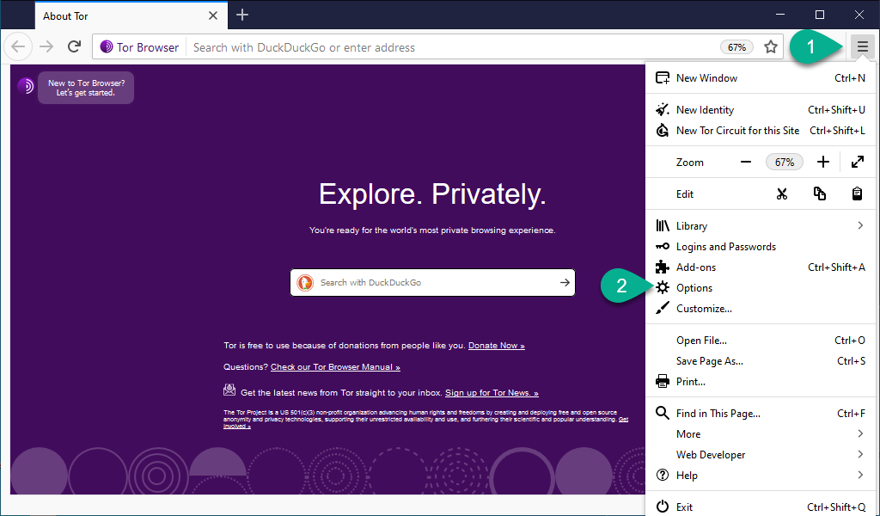Expand the Library submenu
This screenshot has height=516, width=880.
tap(761, 225)
